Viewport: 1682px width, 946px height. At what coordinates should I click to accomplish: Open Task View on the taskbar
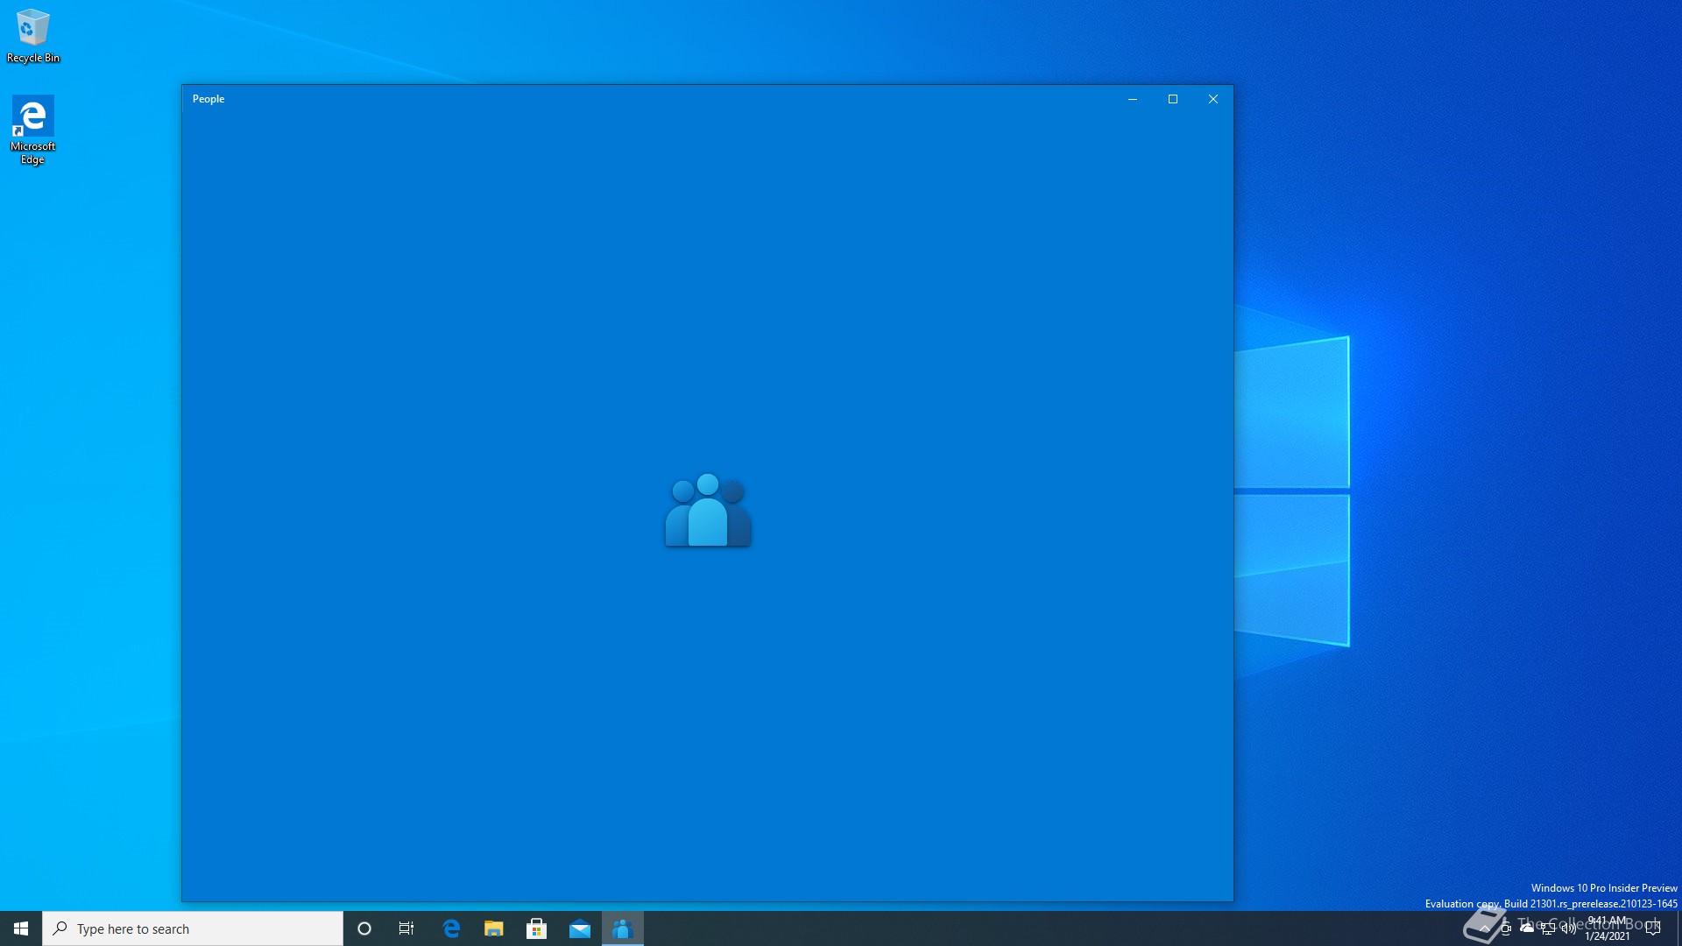(406, 928)
